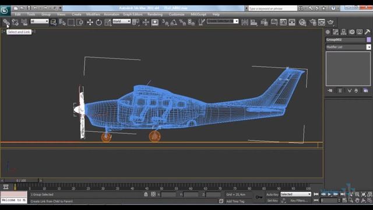The height and width of the screenshot is (210, 373).
Task: Click the Play Animation button
Action: tap(329, 194)
